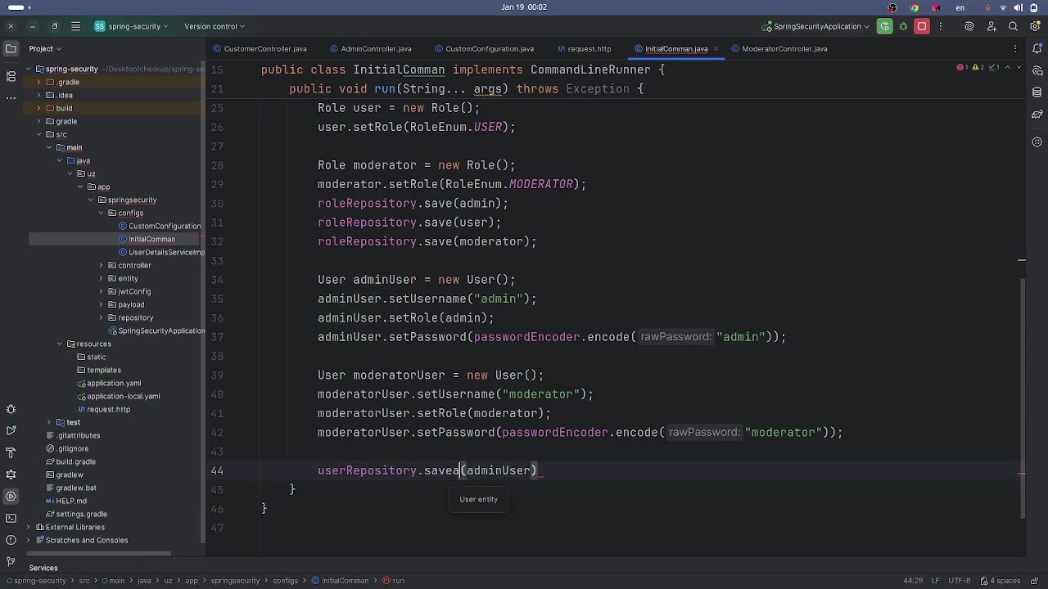Expand Scratches and Consoles node

(x=28, y=540)
